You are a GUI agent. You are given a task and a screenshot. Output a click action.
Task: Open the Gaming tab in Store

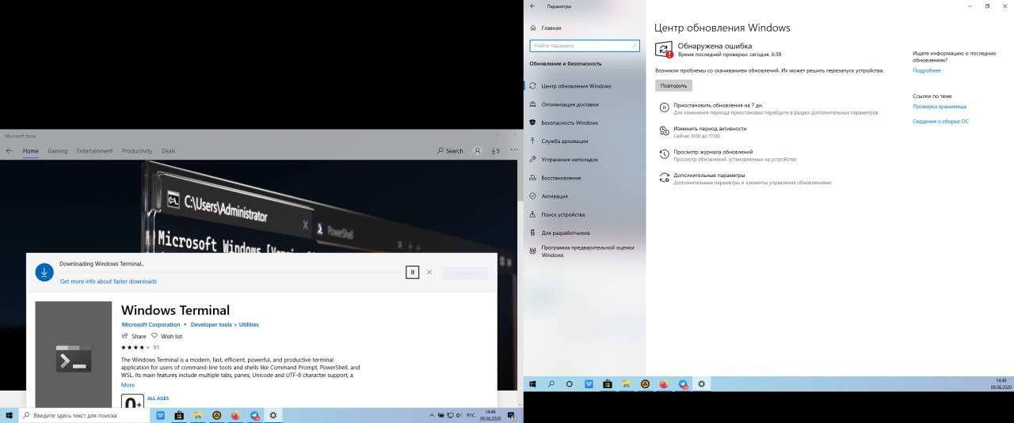coord(57,151)
